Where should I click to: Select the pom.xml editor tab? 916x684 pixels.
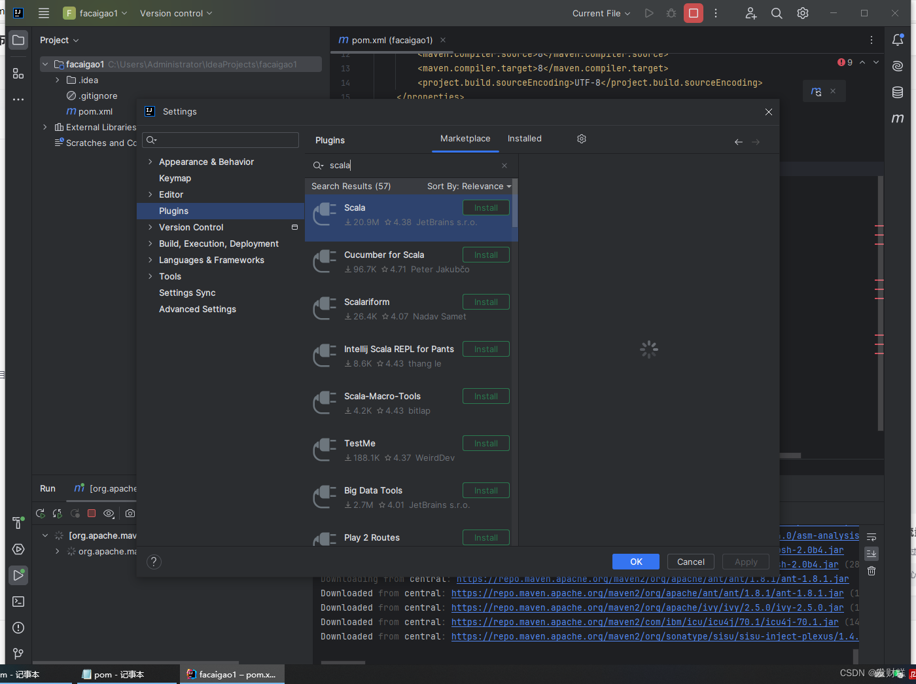click(391, 40)
